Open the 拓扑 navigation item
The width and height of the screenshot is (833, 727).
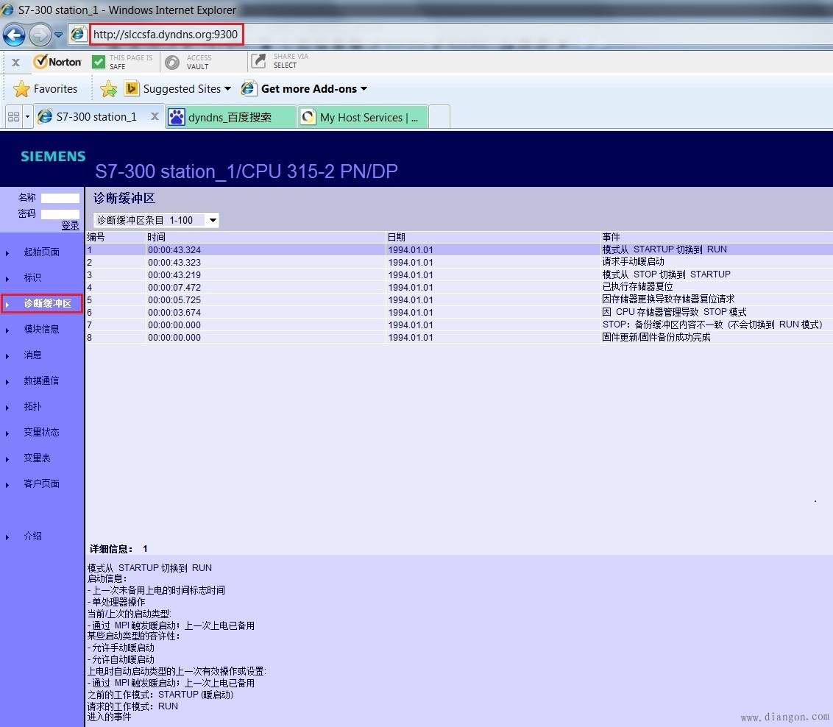pyautogui.click(x=32, y=407)
